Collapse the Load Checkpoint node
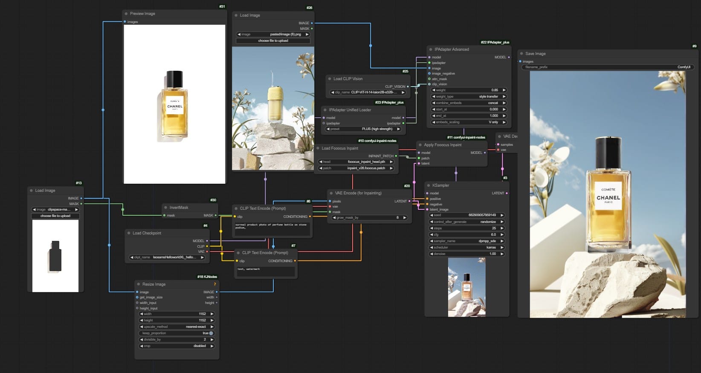This screenshot has height=373, width=701. tap(129, 233)
